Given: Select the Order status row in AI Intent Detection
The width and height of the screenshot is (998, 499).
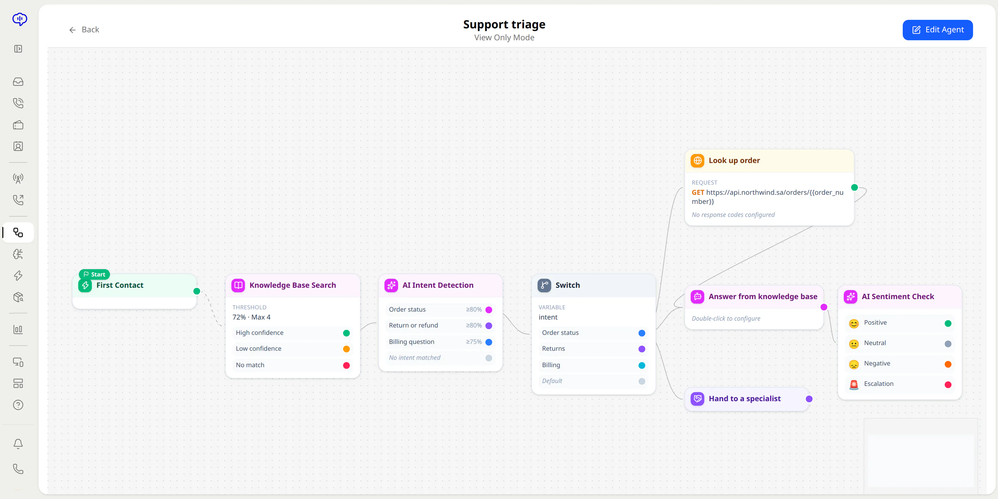Looking at the screenshot, I should [440, 310].
